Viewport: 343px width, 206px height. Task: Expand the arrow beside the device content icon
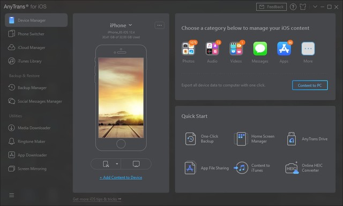click(x=117, y=164)
